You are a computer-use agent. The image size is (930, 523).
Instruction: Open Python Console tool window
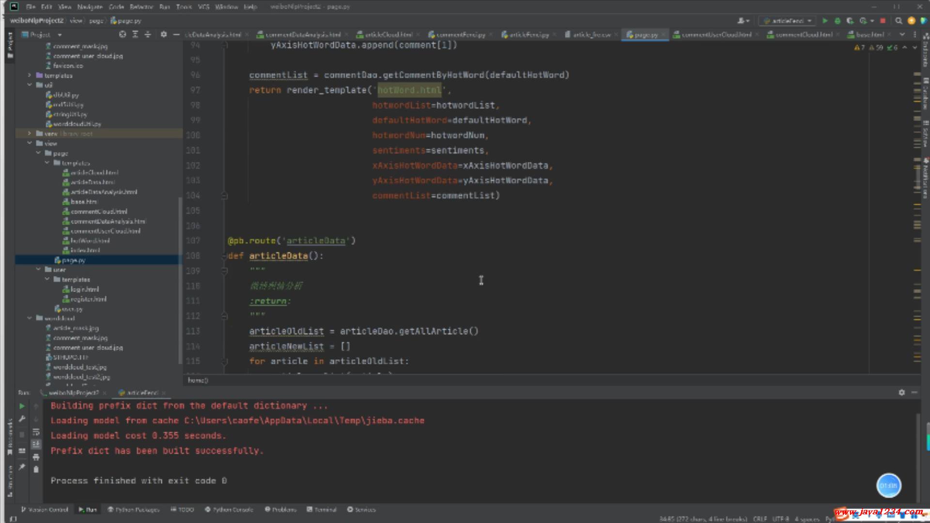tap(229, 509)
